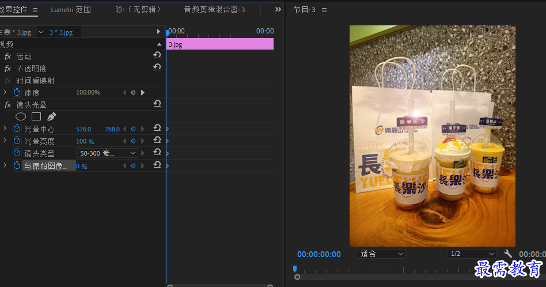Add or remove 与原始图像 keyframe
Viewport: 546px width, 287px height.
(133, 166)
